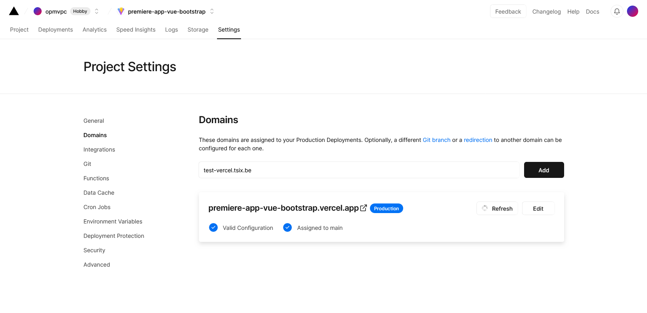Focus the domain name input field
Image resolution: width=647 pixels, height=313 pixels.
tap(359, 170)
